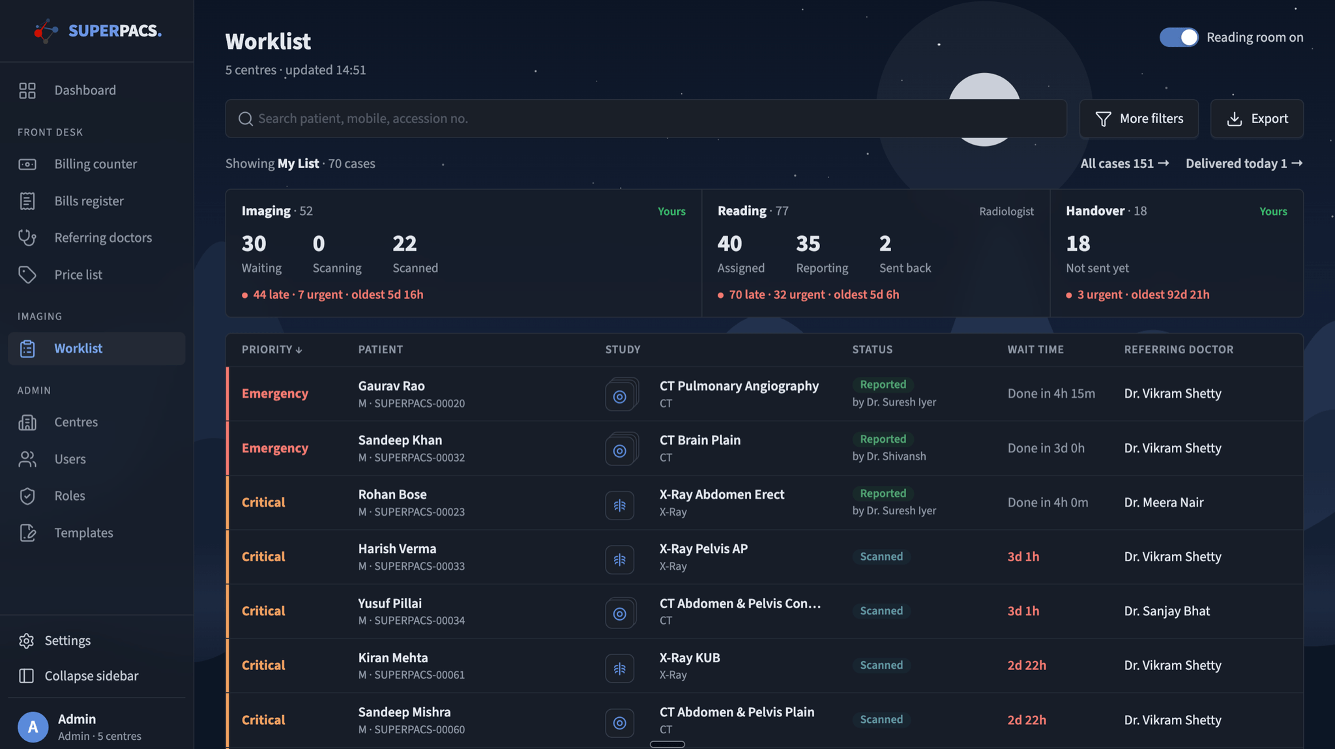The width and height of the screenshot is (1335, 749).
Task: Click the X-Ray study icon for Kiran Mehta
Action: [x=620, y=668]
